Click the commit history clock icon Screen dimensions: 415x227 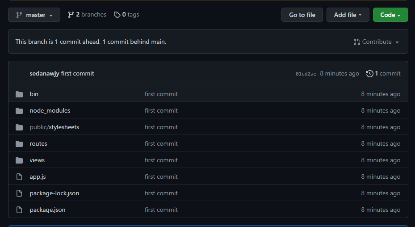pyautogui.click(x=369, y=74)
